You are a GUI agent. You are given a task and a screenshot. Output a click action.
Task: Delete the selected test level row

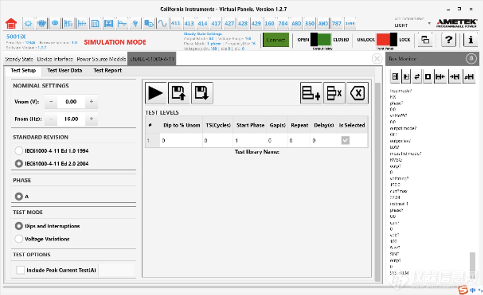[x=334, y=93]
